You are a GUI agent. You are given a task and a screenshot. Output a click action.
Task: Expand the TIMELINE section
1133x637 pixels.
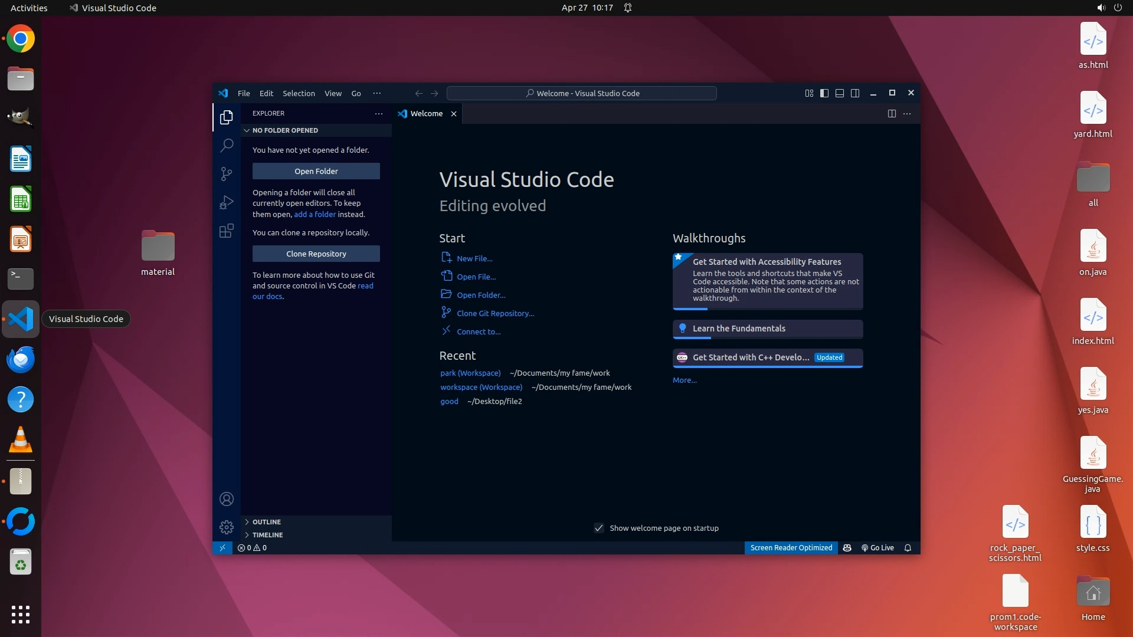click(x=267, y=535)
